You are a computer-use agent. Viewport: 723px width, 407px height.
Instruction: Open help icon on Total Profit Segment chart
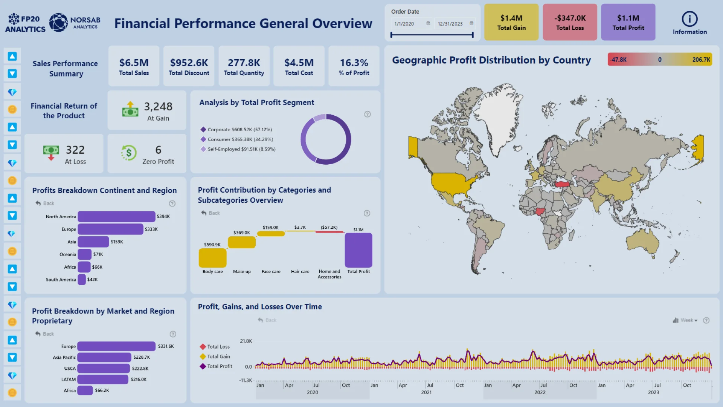point(368,114)
